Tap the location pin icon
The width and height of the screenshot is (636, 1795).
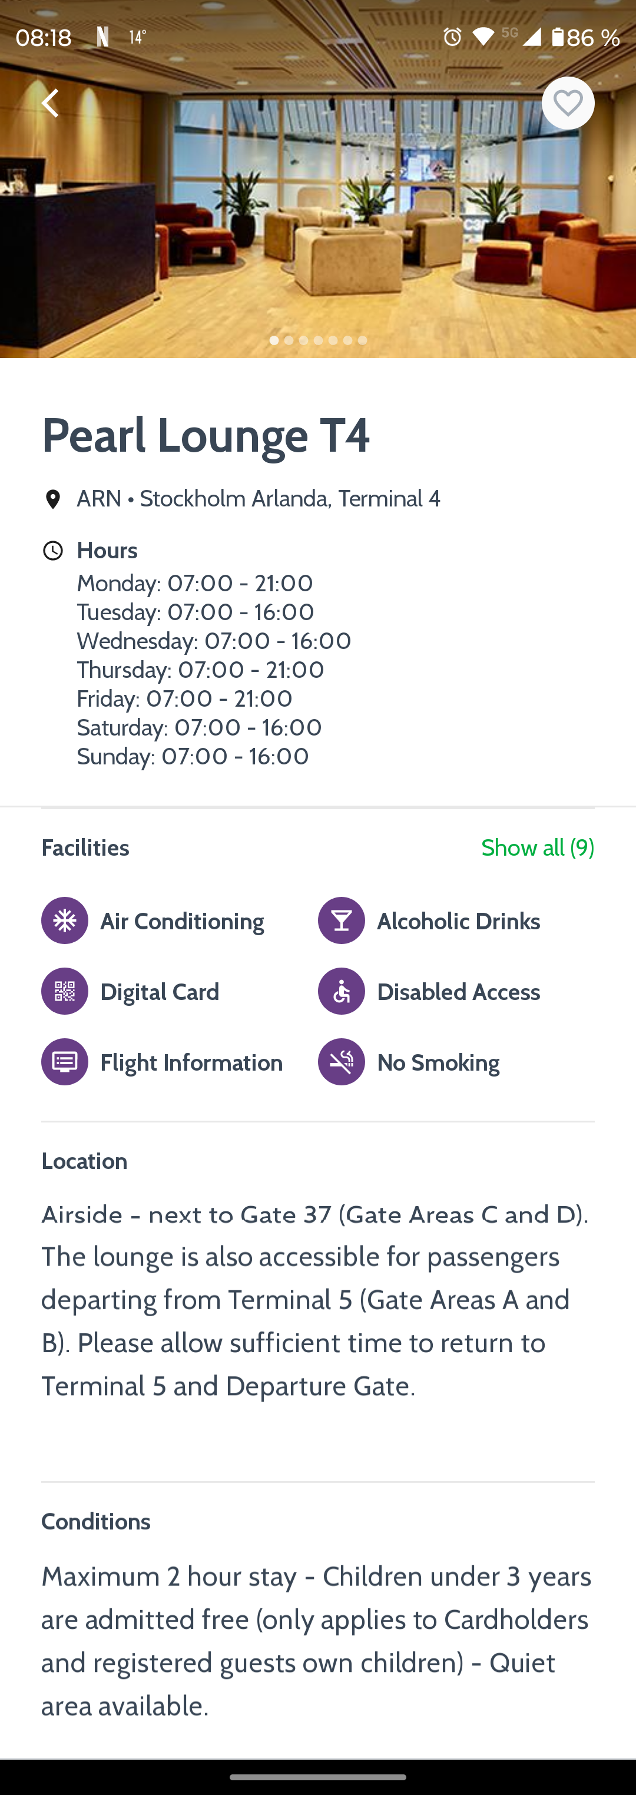coord(53,499)
